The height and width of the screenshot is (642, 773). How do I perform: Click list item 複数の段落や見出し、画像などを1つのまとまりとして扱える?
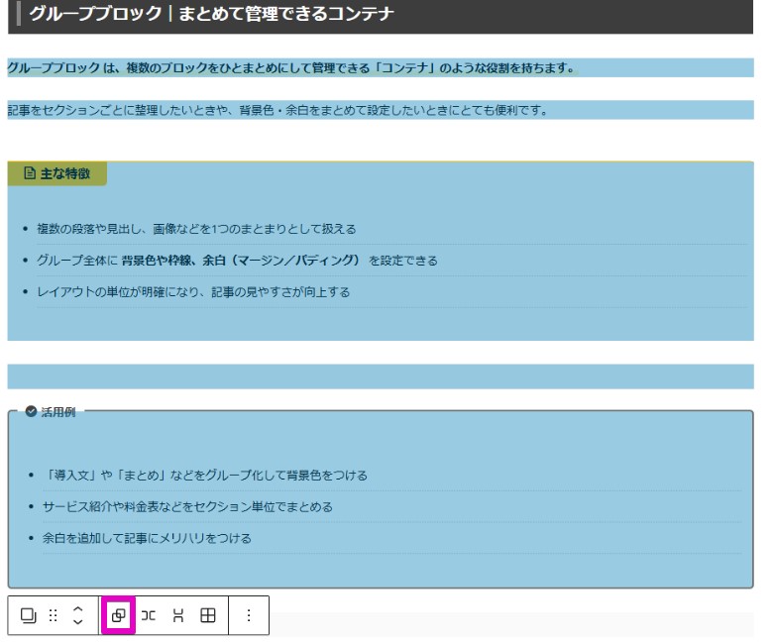[196, 229]
